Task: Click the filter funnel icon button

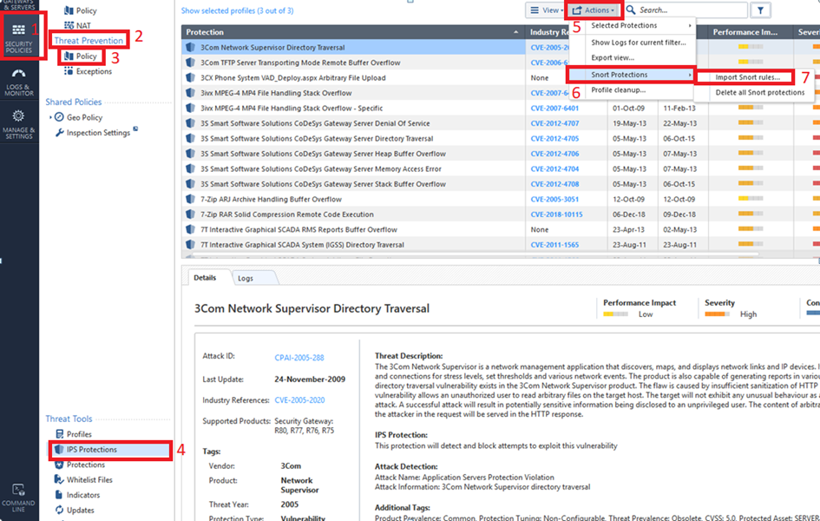Action: (760, 10)
